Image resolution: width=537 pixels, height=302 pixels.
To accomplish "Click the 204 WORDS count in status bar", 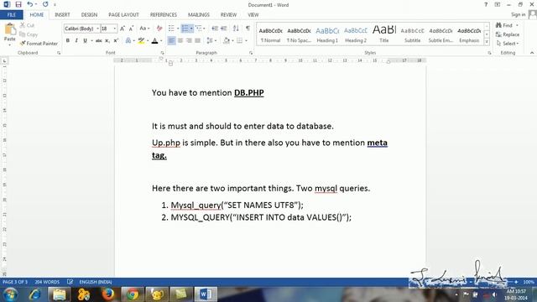I will click(47, 282).
